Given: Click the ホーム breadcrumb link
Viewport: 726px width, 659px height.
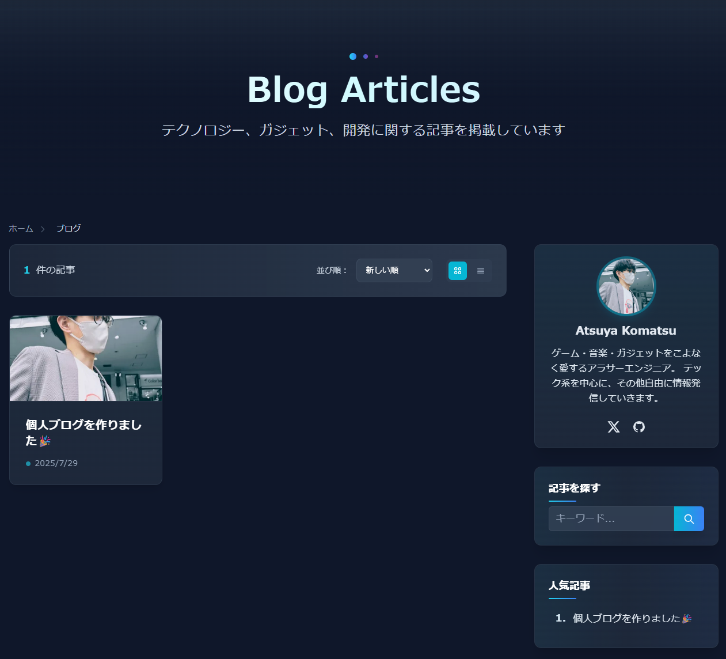Looking at the screenshot, I should click(x=21, y=229).
